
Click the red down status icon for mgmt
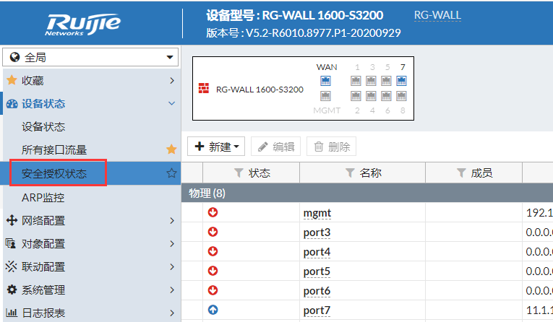[213, 212]
